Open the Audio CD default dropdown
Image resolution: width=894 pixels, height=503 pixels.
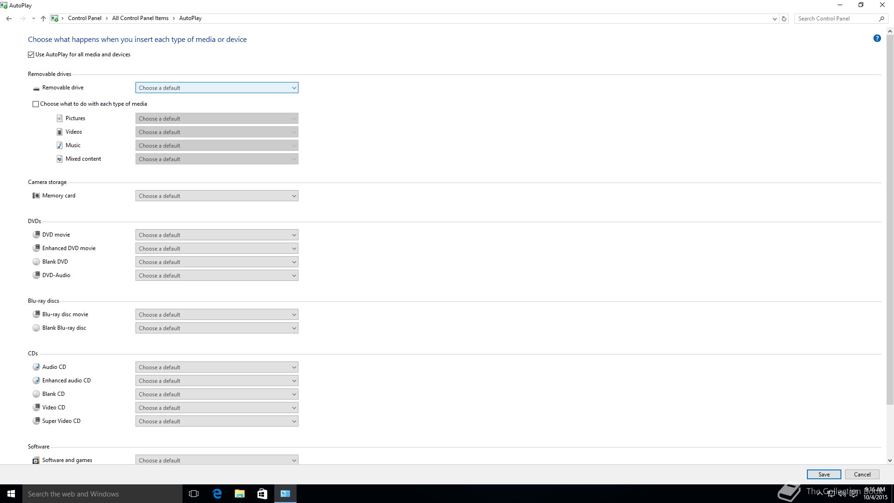click(x=217, y=367)
